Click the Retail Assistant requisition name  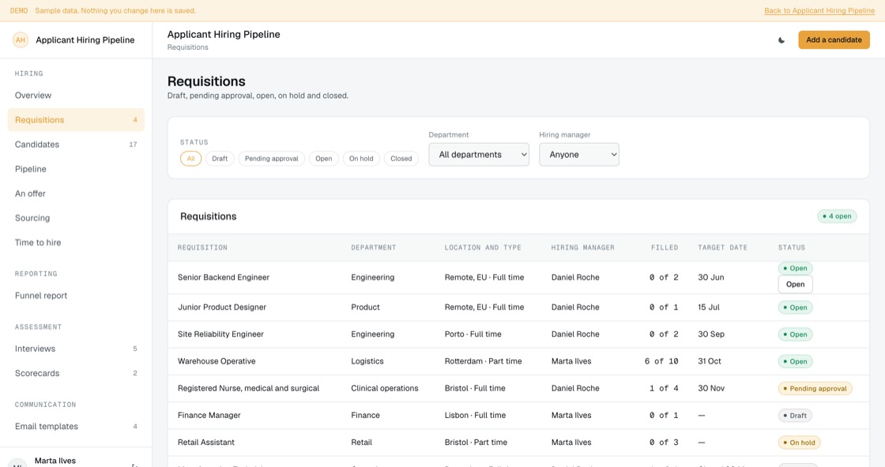206,443
